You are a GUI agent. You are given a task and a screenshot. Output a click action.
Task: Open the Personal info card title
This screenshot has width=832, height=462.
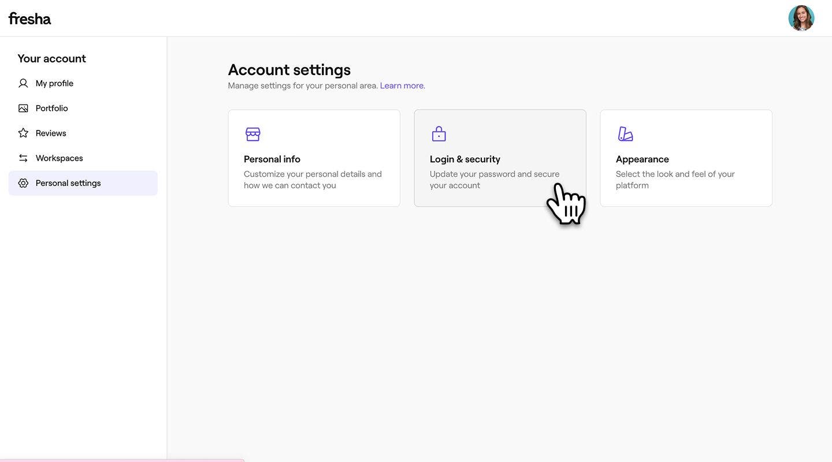(x=272, y=159)
